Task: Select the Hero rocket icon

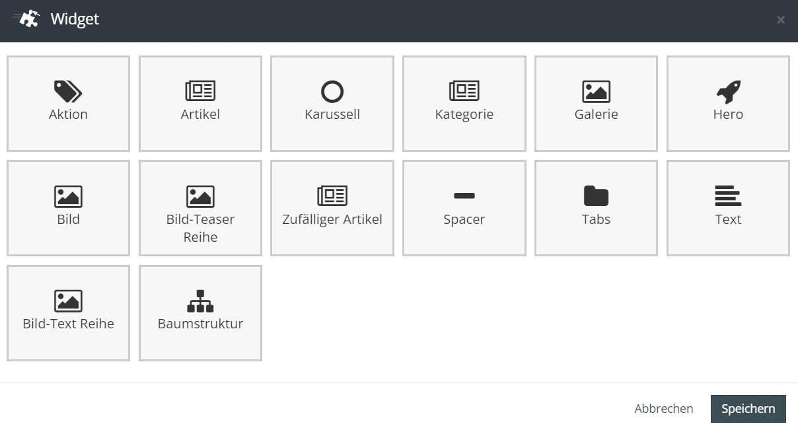Action: tap(728, 92)
